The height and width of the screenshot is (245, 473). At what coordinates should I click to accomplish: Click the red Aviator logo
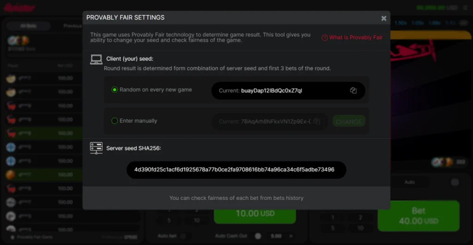coord(19,7)
